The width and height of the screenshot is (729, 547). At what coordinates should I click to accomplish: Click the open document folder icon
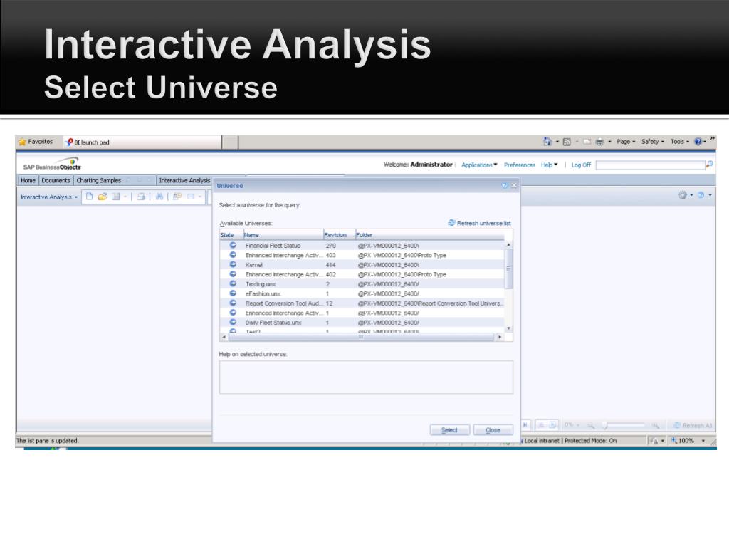(103, 197)
